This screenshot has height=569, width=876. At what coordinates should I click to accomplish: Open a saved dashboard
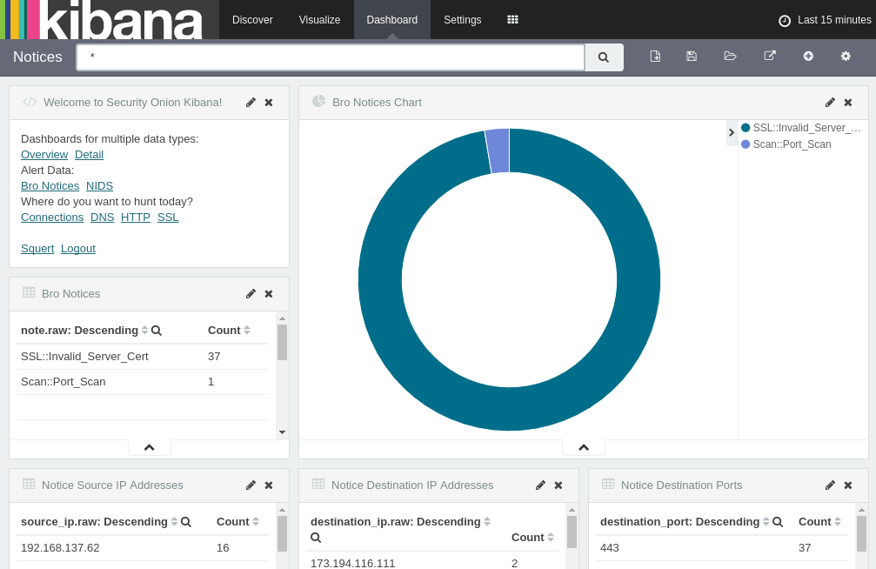[x=730, y=56]
